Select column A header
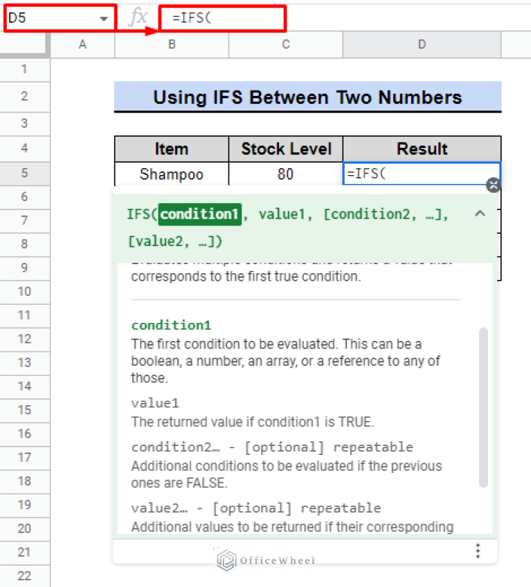This screenshot has width=531, height=587. pos(83,44)
